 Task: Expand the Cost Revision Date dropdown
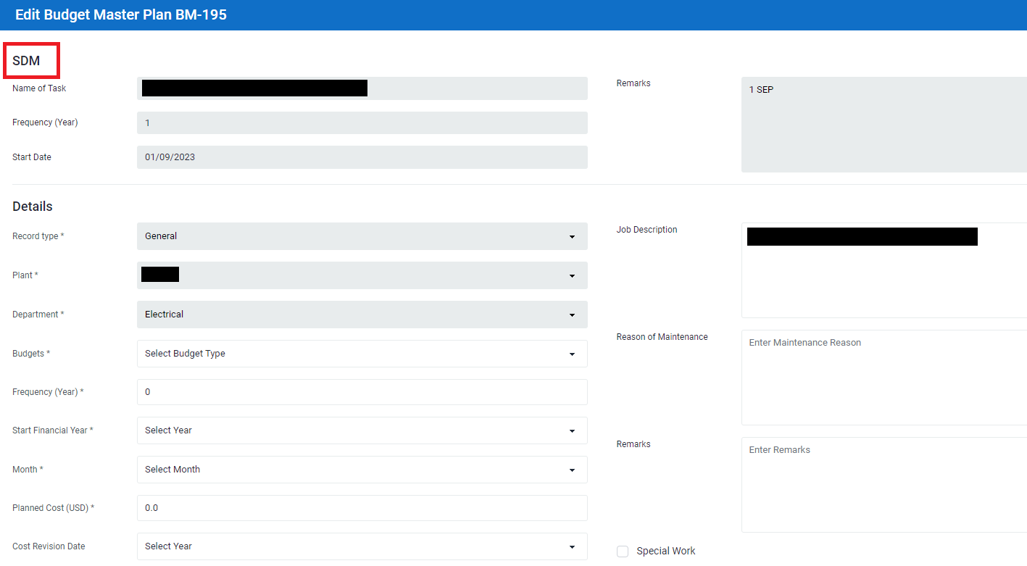tap(362, 546)
